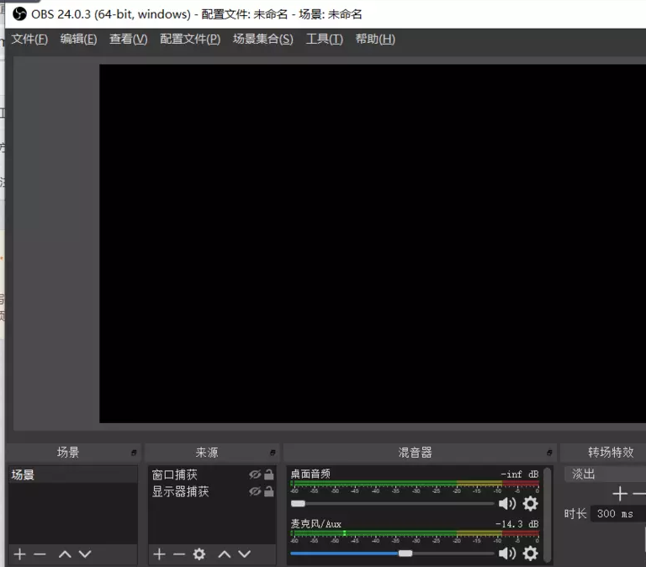Mute the 麦克风/Aux speaker

[507, 553]
